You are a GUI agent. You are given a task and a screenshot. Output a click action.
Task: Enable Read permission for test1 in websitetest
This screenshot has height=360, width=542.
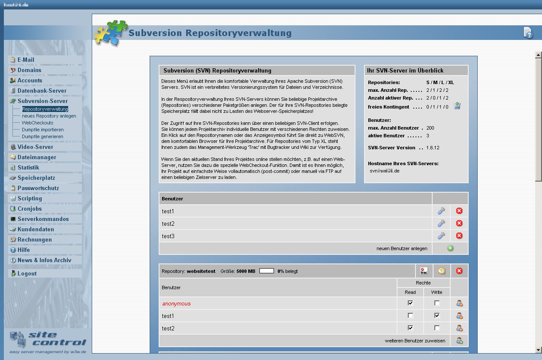point(410,316)
